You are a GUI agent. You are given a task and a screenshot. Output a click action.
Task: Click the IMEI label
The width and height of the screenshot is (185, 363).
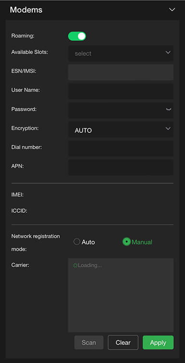pyautogui.click(x=17, y=195)
